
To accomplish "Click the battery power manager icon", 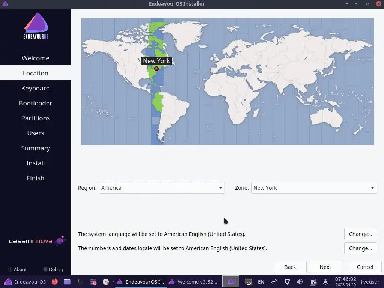I will (313, 282).
